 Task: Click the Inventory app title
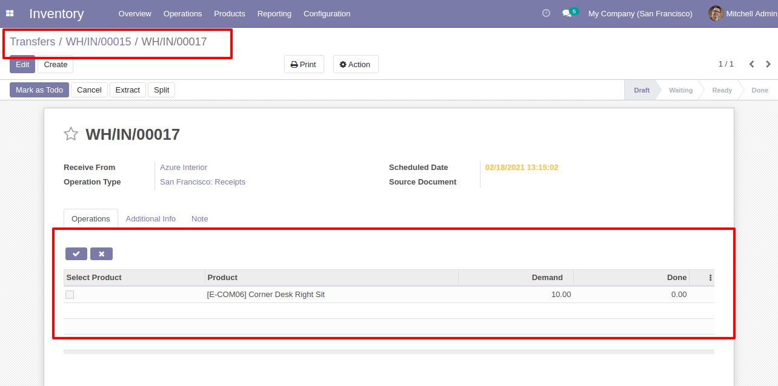[x=56, y=13]
